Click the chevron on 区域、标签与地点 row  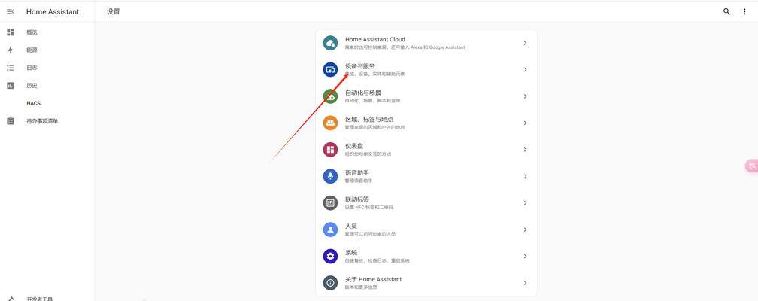[x=525, y=123]
